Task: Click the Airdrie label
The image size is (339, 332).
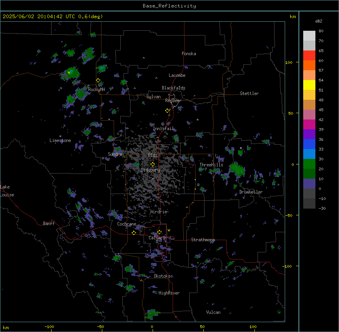Action: pyautogui.click(x=159, y=212)
